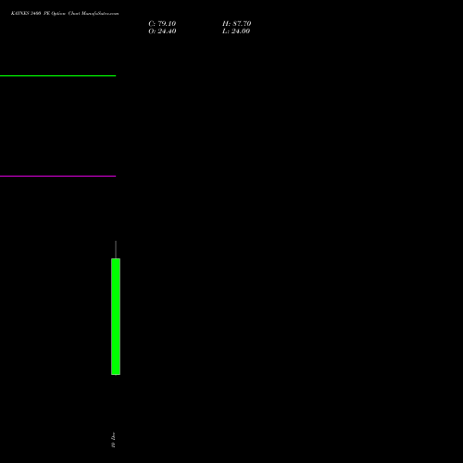Click the green horizontal indicator line
The width and height of the screenshot is (463, 463).
57,76
